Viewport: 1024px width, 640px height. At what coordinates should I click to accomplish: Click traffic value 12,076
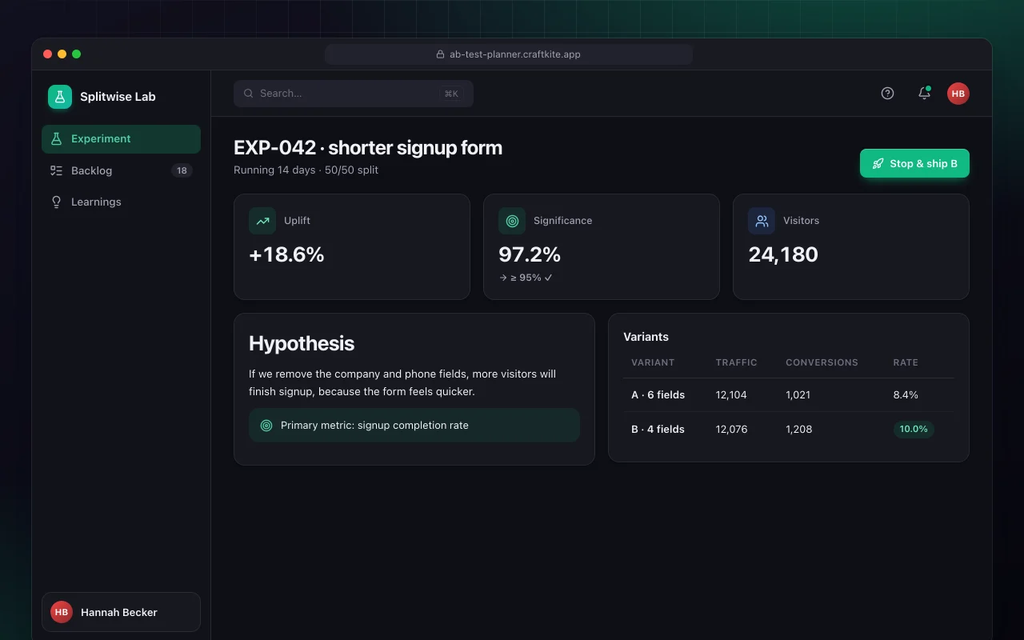(732, 430)
